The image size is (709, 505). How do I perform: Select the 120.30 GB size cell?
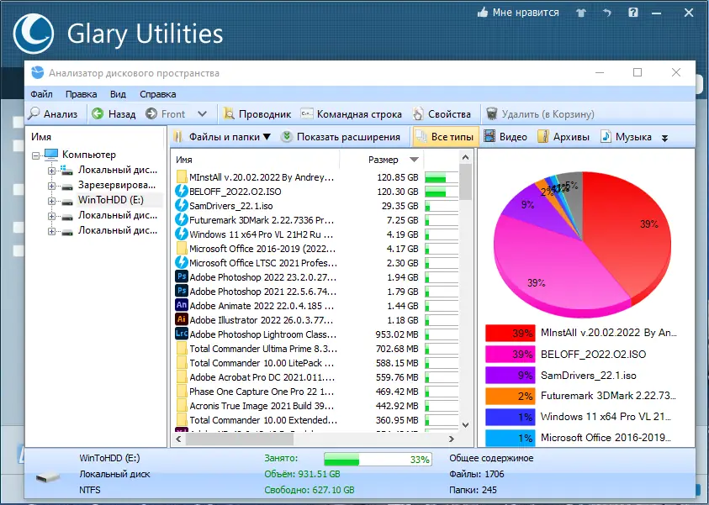click(398, 192)
